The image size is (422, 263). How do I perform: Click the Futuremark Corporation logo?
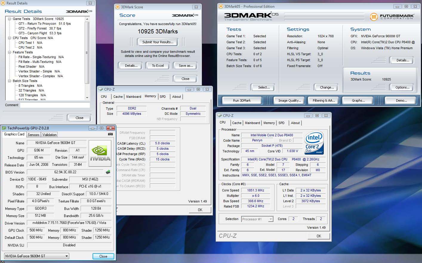(392, 17)
